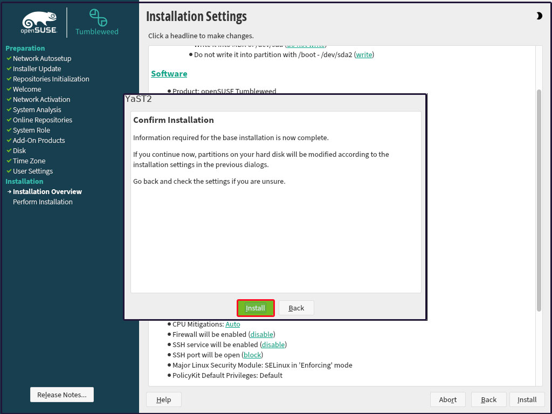Screen dimensions: 552x414
Task: Select 'System Role' step in sidebar
Action: (x=31, y=130)
